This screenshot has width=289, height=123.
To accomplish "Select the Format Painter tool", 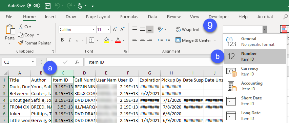I will click(35, 43).
